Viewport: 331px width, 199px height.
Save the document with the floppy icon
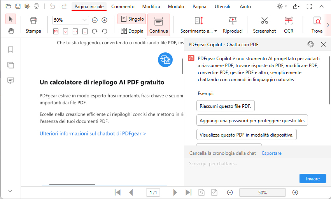point(18,6)
